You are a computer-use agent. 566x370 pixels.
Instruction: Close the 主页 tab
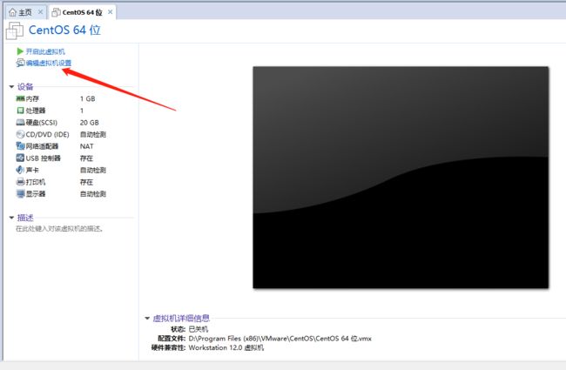(x=40, y=12)
